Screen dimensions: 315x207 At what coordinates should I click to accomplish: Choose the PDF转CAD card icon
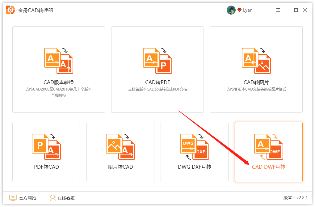46,146
